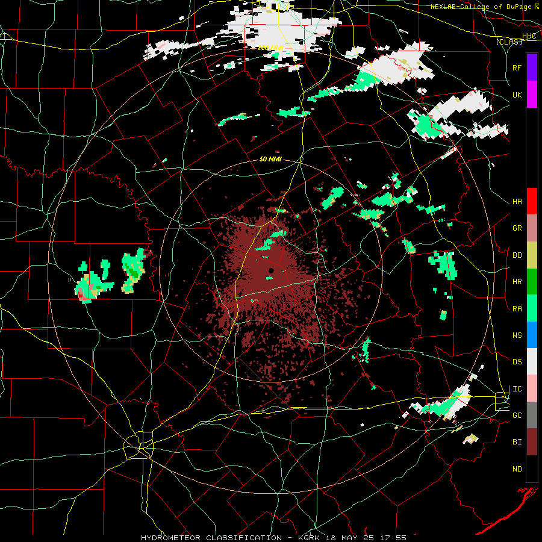This screenshot has width=542, height=542.
Task: Select the GR legend color block
Action: coord(532,228)
